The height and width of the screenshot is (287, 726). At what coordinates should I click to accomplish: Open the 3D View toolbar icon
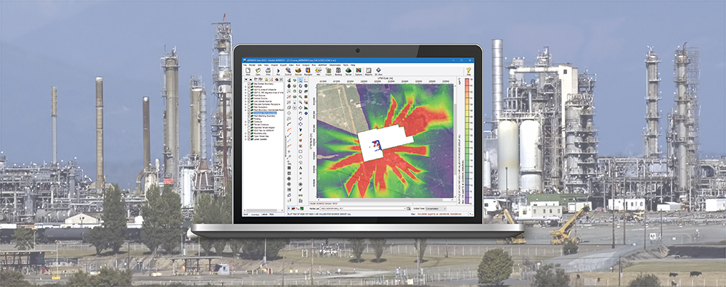pos(378,71)
